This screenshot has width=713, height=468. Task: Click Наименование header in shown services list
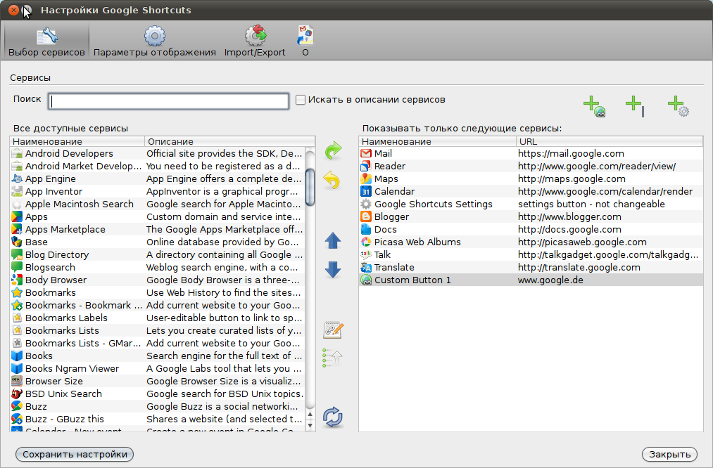pos(437,142)
